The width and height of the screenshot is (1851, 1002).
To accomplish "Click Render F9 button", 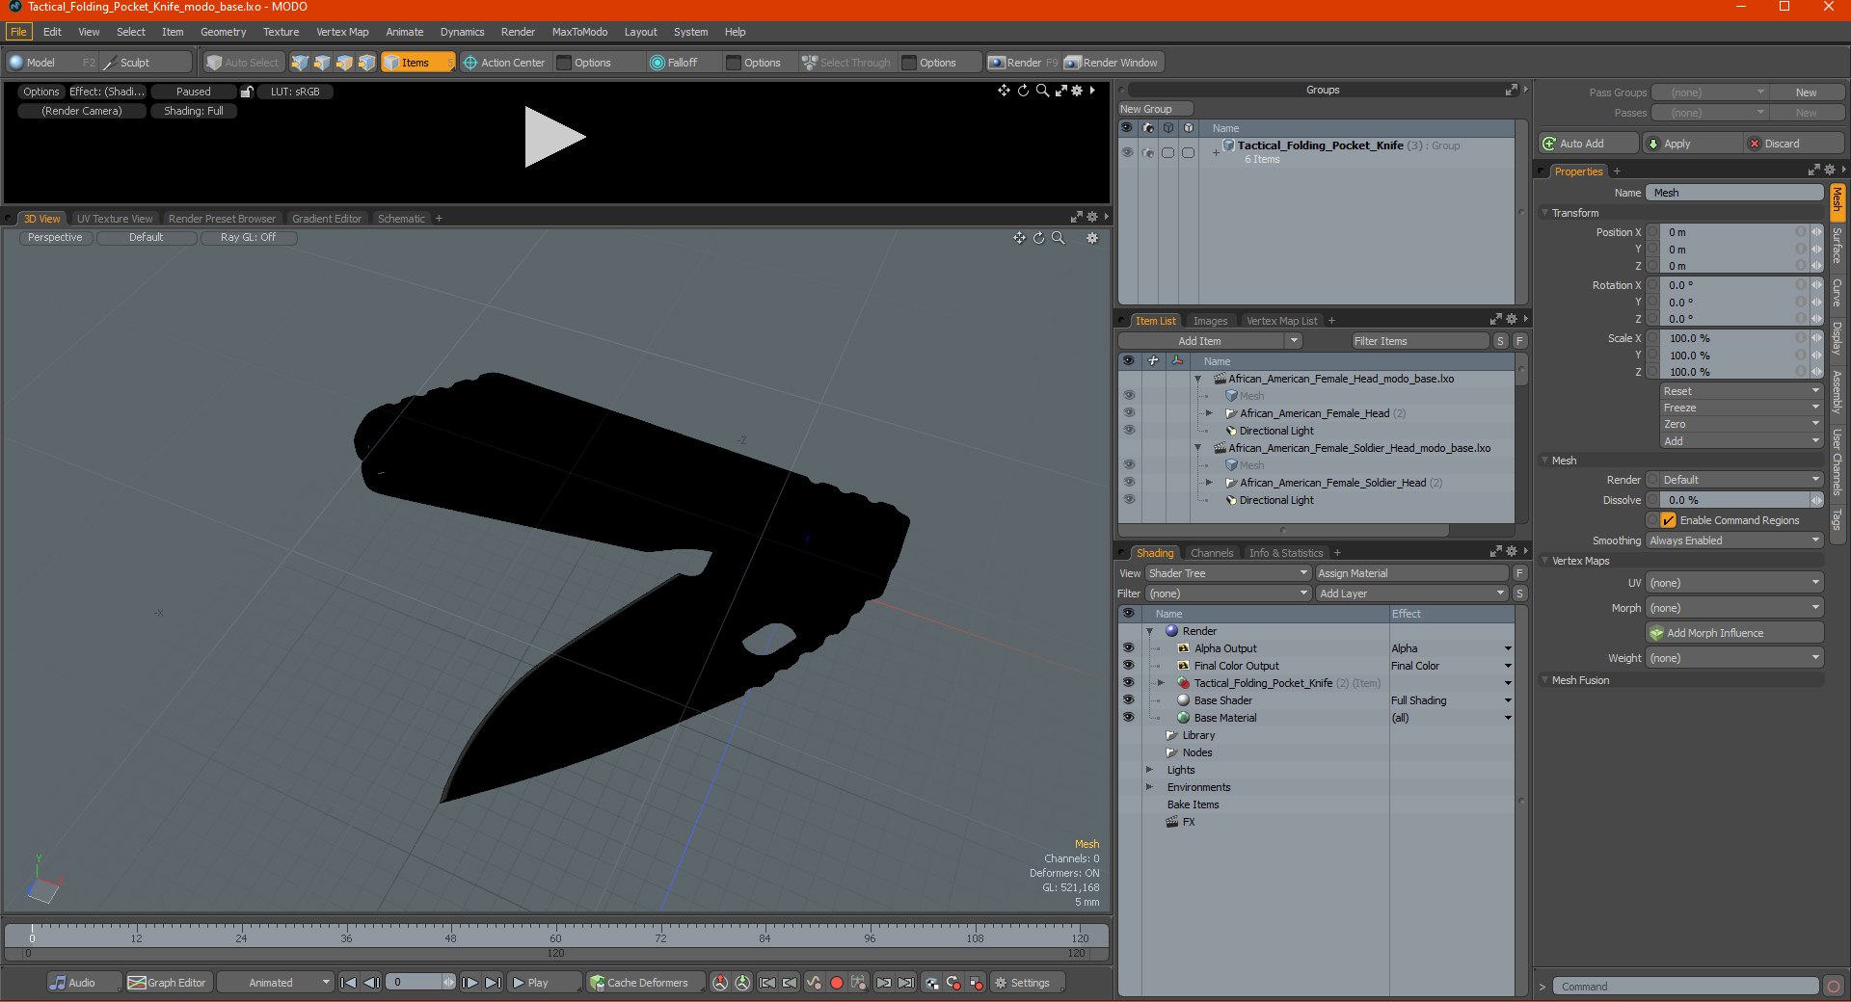I will point(1023,63).
